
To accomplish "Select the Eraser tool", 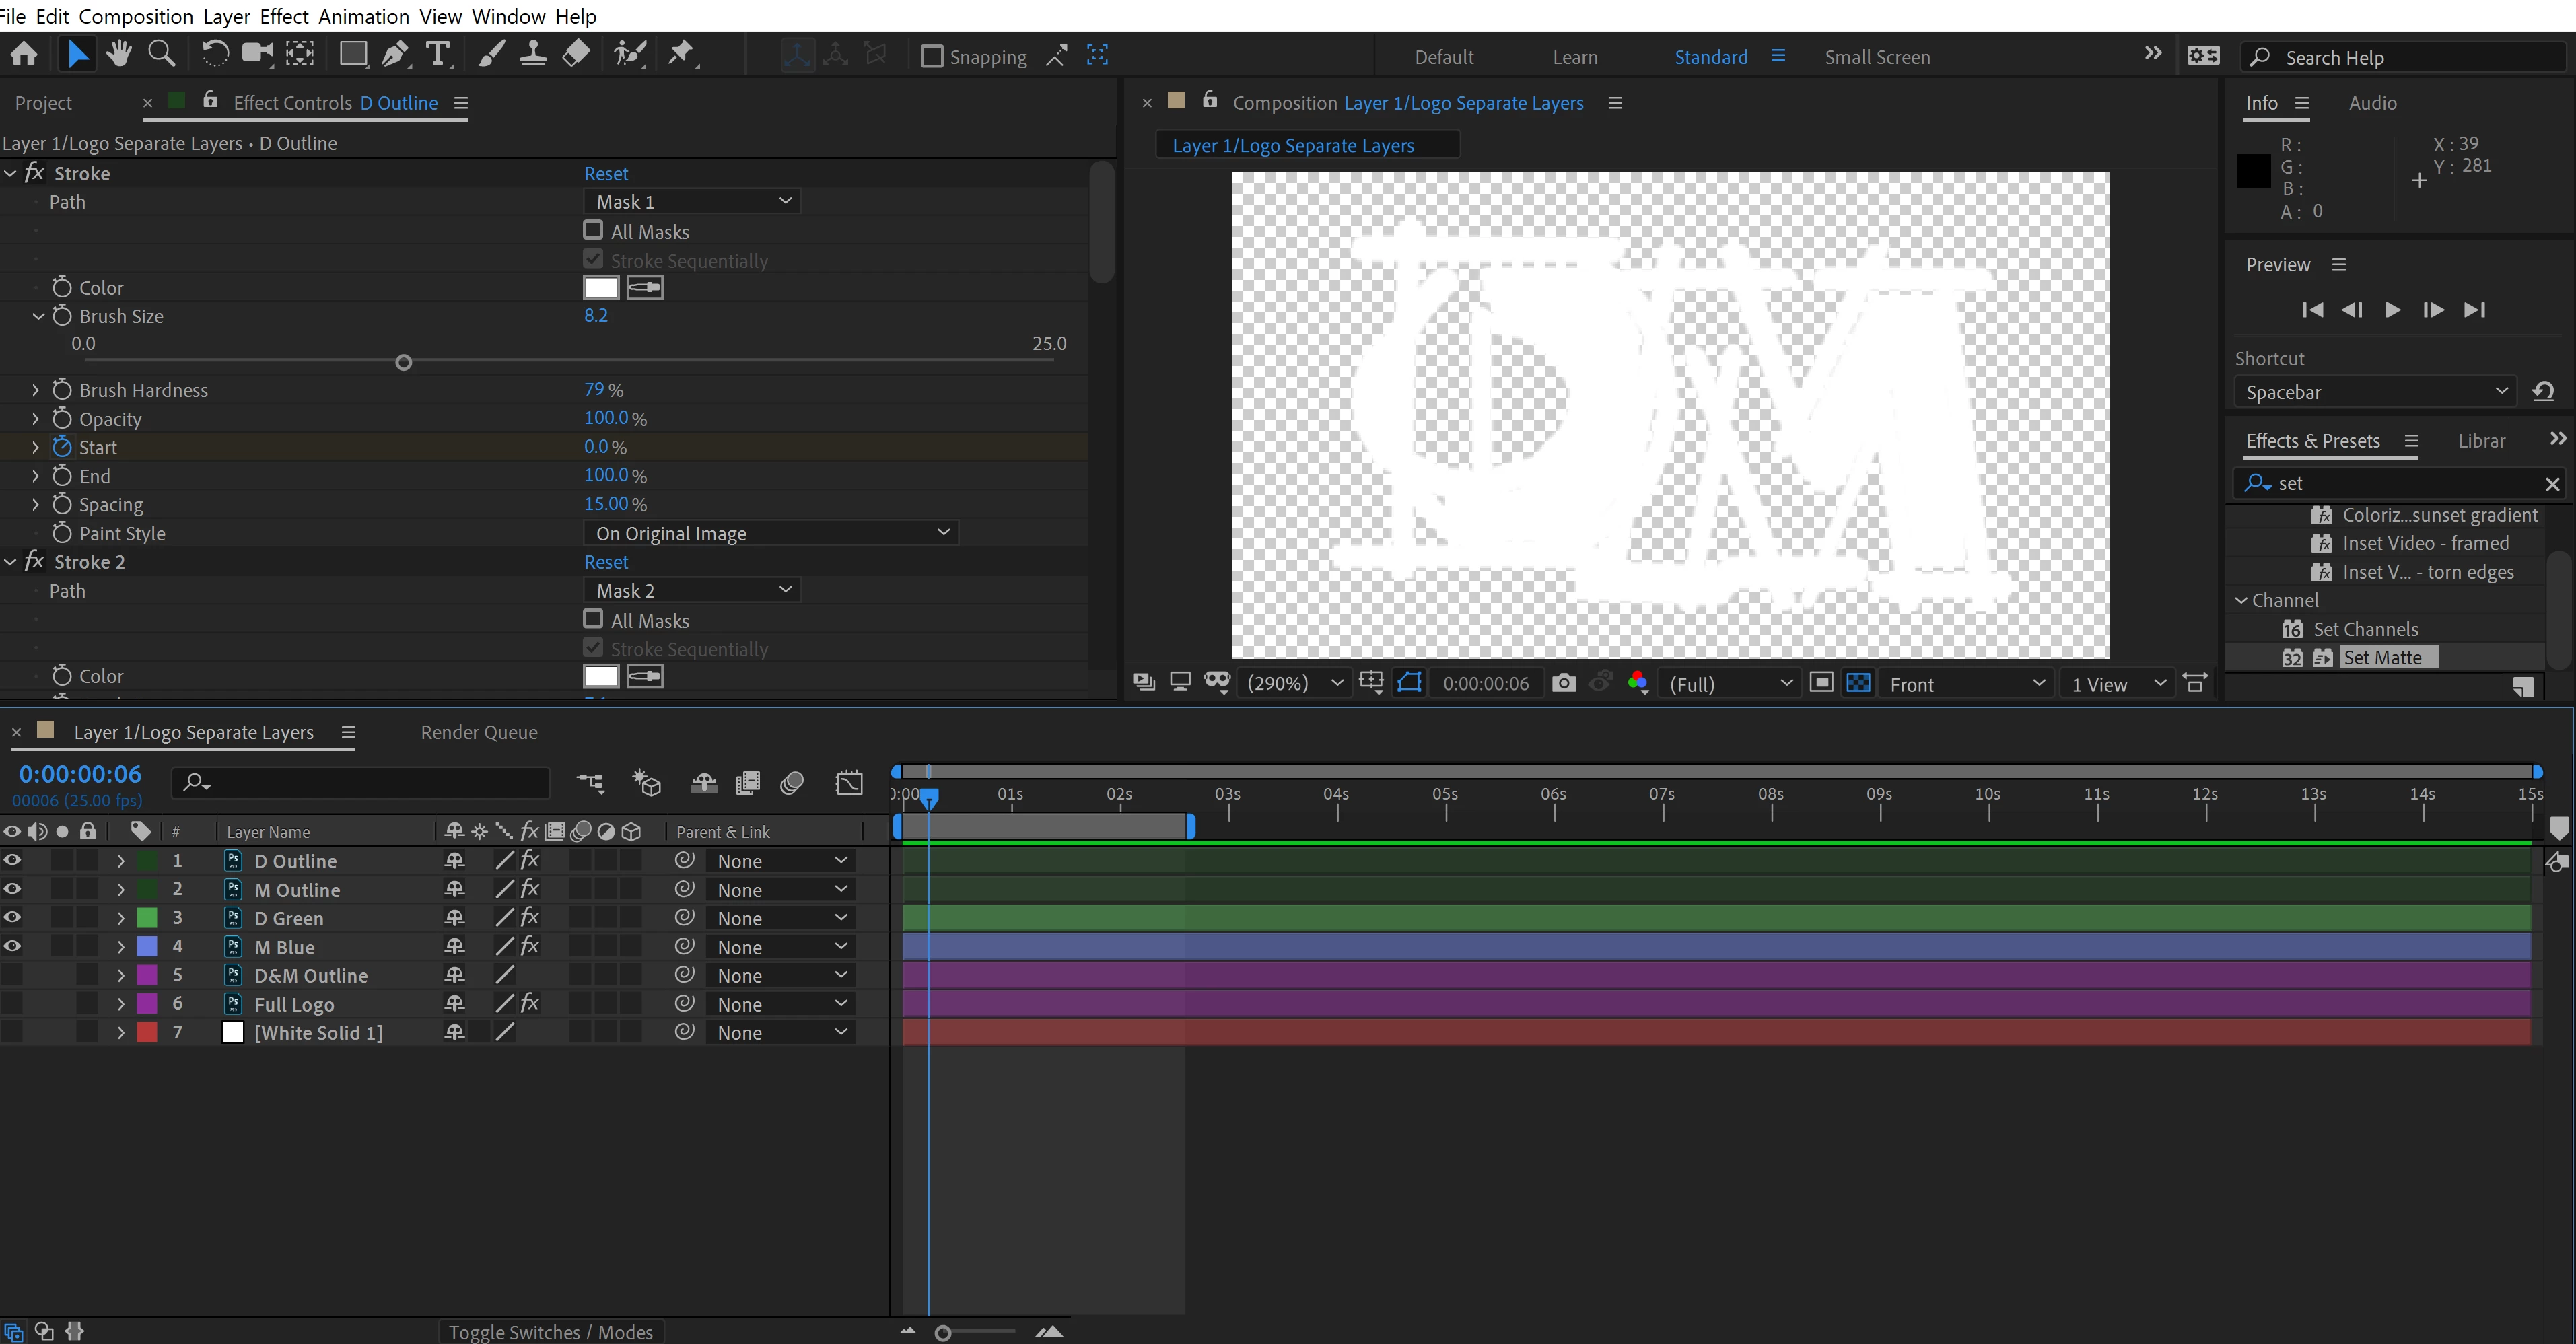I will pyautogui.click(x=576, y=54).
